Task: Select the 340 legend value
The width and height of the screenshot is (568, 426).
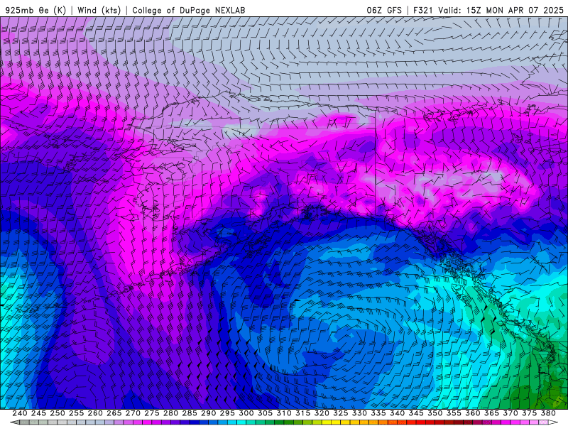Action: (x=397, y=413)
